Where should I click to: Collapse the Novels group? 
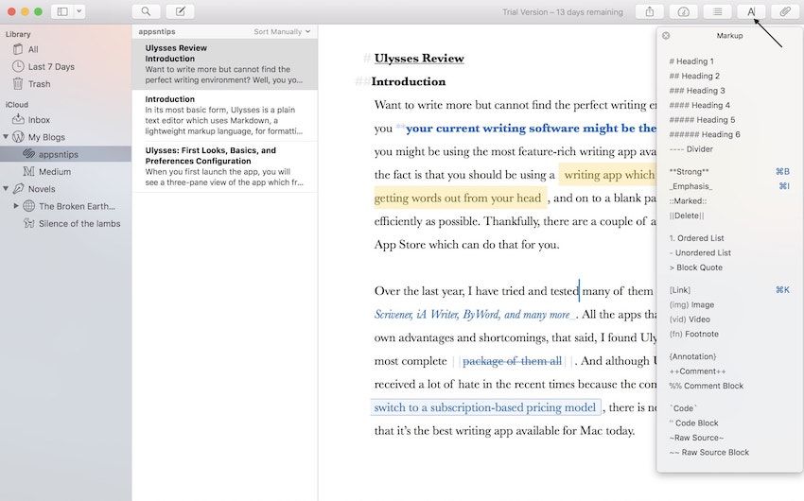click(7, 188)
